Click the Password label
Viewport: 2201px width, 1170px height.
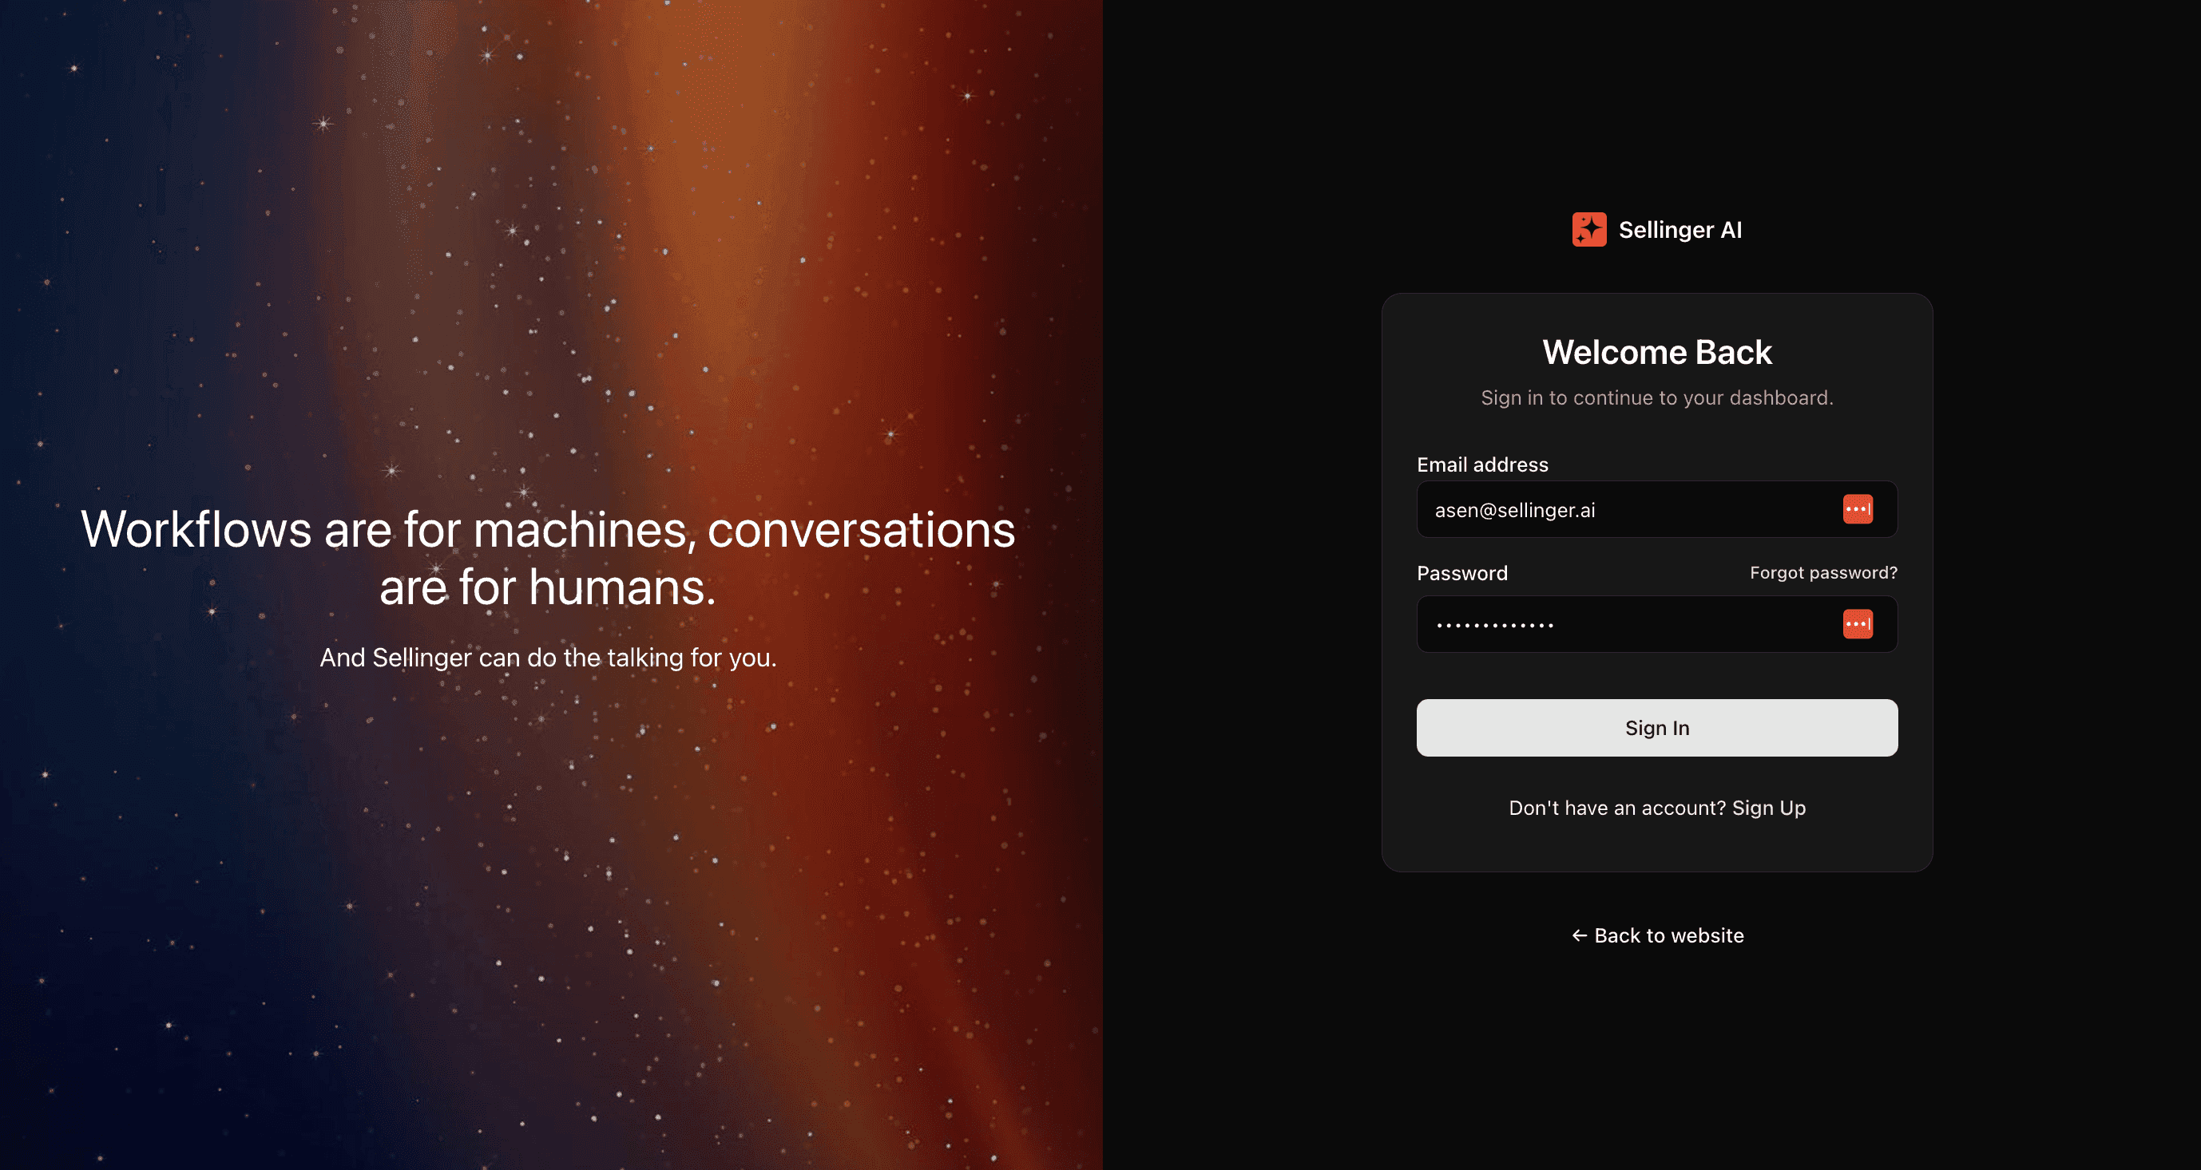[x=1462, y=573]
